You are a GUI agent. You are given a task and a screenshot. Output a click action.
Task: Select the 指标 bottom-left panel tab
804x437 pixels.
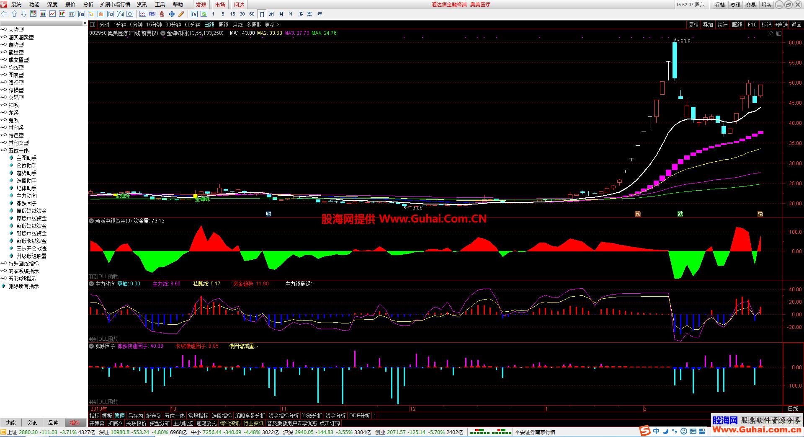click(75, 423)
